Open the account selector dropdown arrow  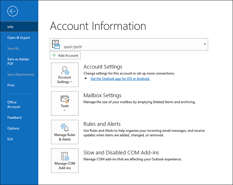click(x=205, y=44)
